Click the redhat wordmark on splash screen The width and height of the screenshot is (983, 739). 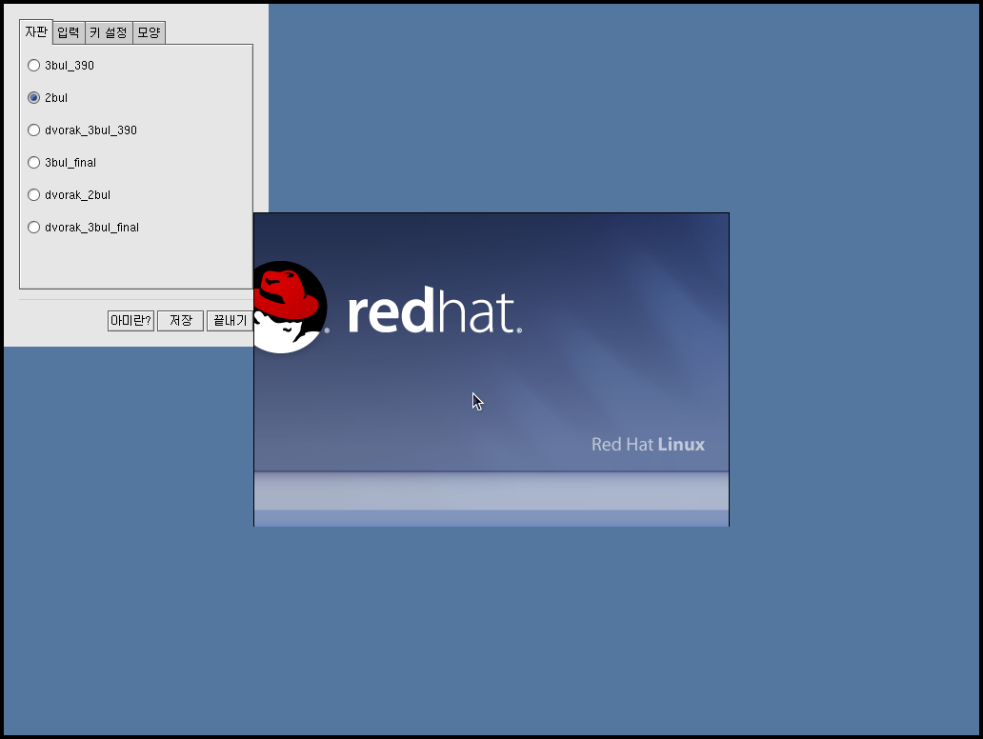click(x=434, y=310)
